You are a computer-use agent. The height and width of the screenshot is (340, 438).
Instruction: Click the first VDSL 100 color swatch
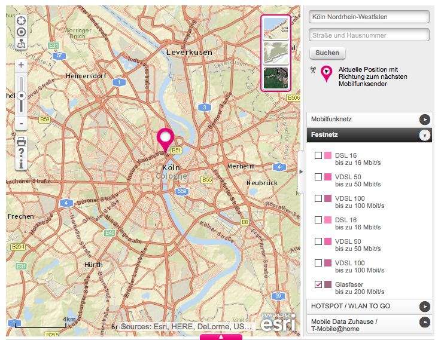pyautogui.click(x=328, y=198)
